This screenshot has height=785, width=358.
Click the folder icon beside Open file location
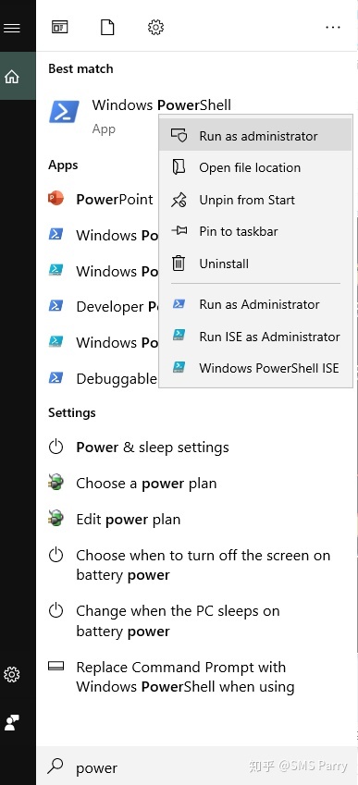tap(179, 167)
